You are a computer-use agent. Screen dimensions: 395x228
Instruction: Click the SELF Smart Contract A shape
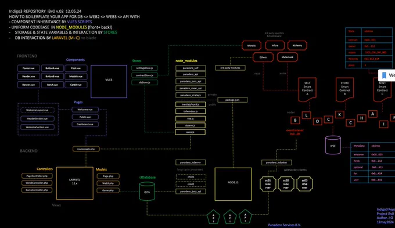click(x=307, y=89)
